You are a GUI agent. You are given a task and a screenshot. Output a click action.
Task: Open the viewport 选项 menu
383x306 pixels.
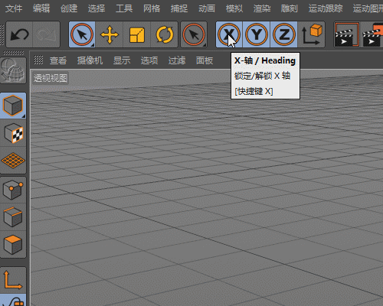click(x=149, y=60)
